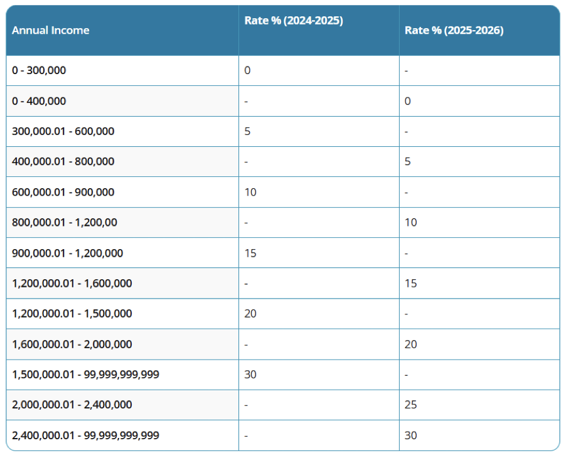Select the 600,000.01 - 900,000 bracket
Screen dimensions: 566x453
pyautogui.click(x=63, y=192)
